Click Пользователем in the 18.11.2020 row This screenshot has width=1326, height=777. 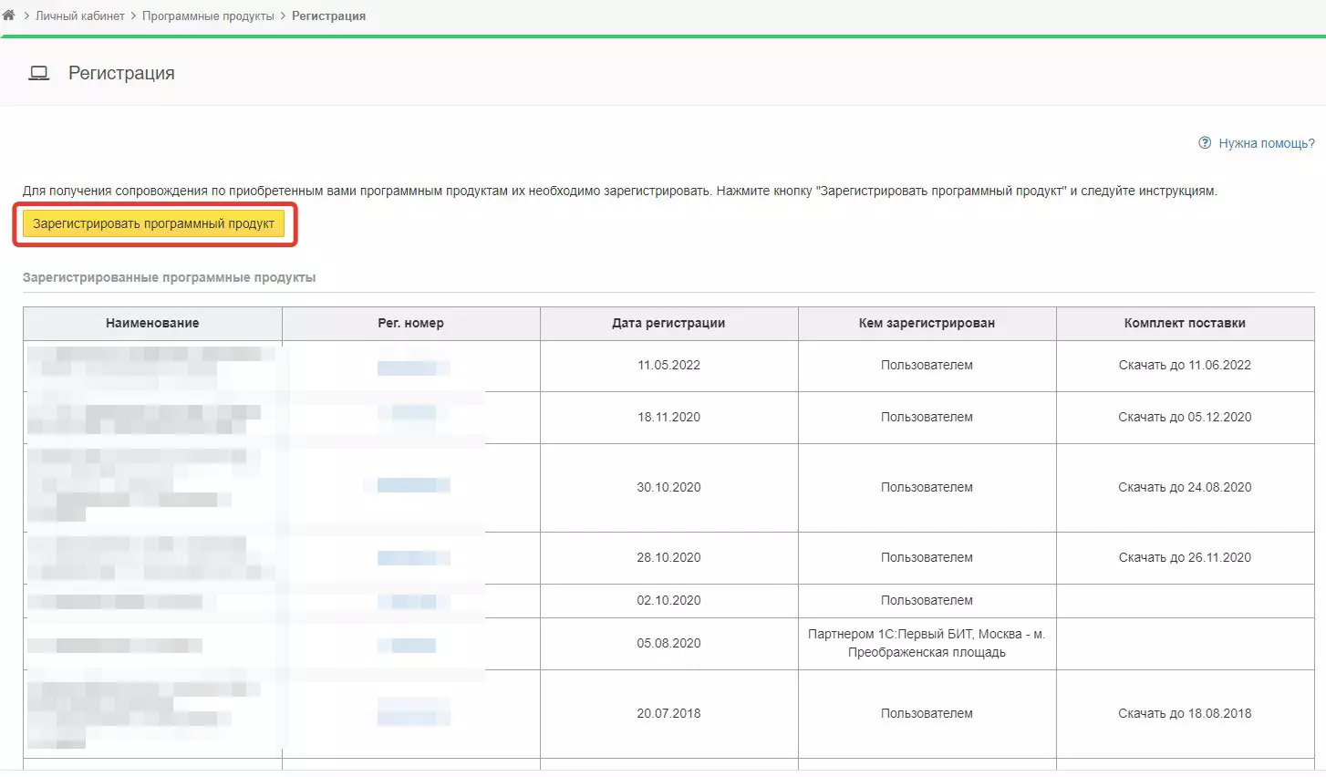click(x=927, y=417)
